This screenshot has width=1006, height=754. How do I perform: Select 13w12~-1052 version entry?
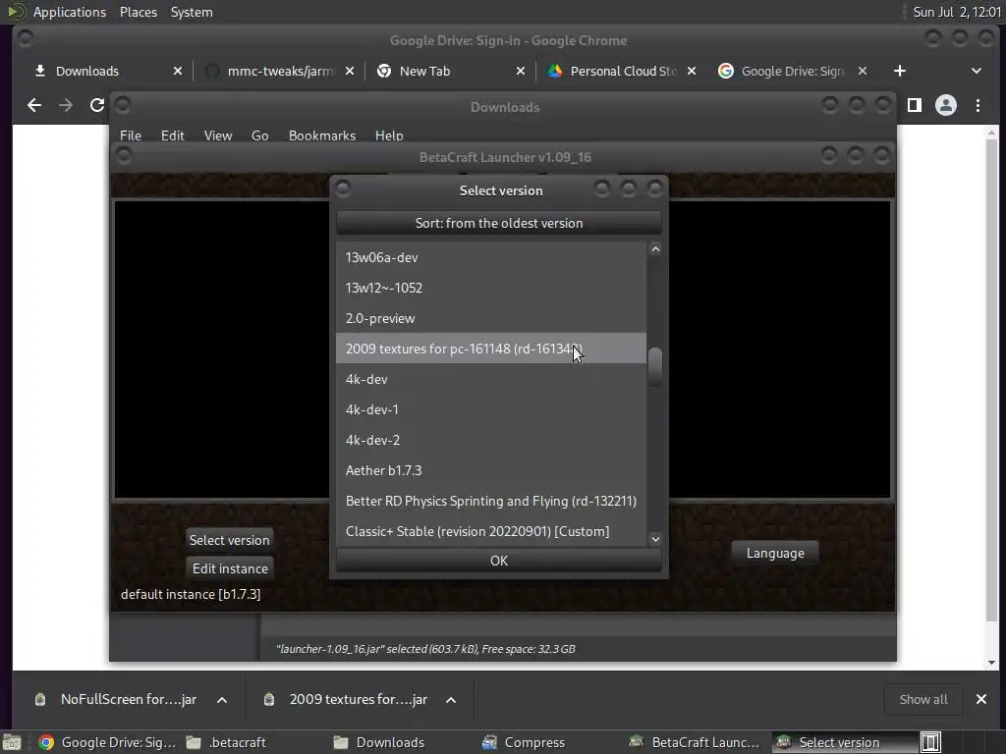point(491,288)
